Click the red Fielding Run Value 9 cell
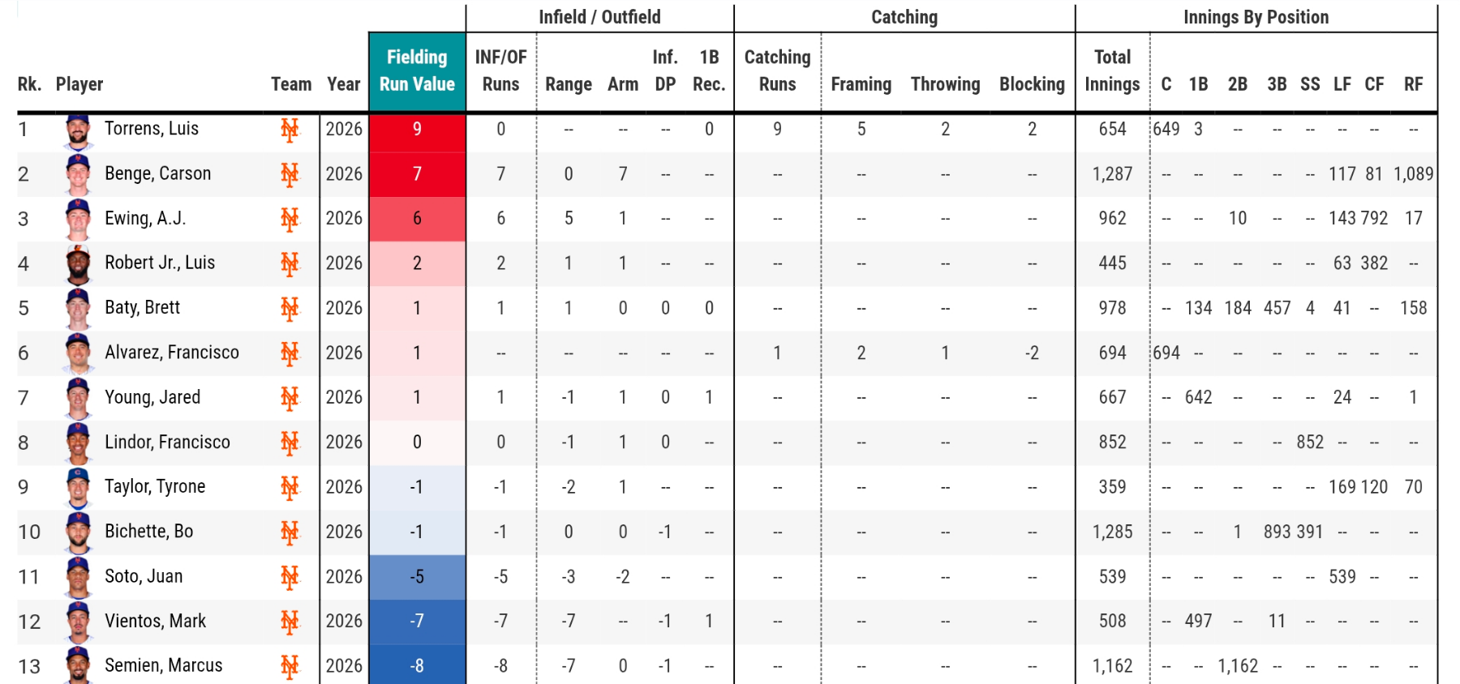Viewport: 1460px width, 684px height. [x=417, y=130]
